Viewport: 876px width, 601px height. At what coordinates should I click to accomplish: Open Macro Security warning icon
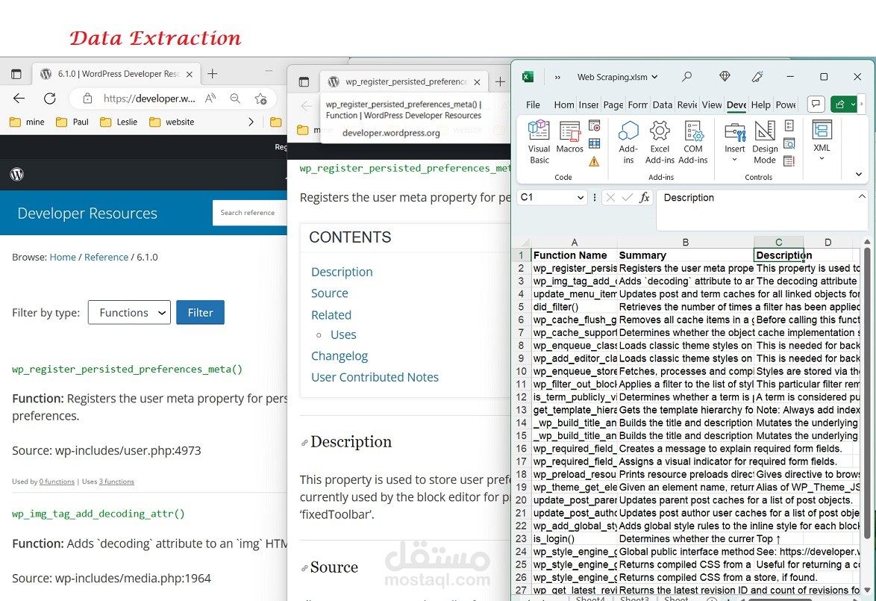point(594,161)
